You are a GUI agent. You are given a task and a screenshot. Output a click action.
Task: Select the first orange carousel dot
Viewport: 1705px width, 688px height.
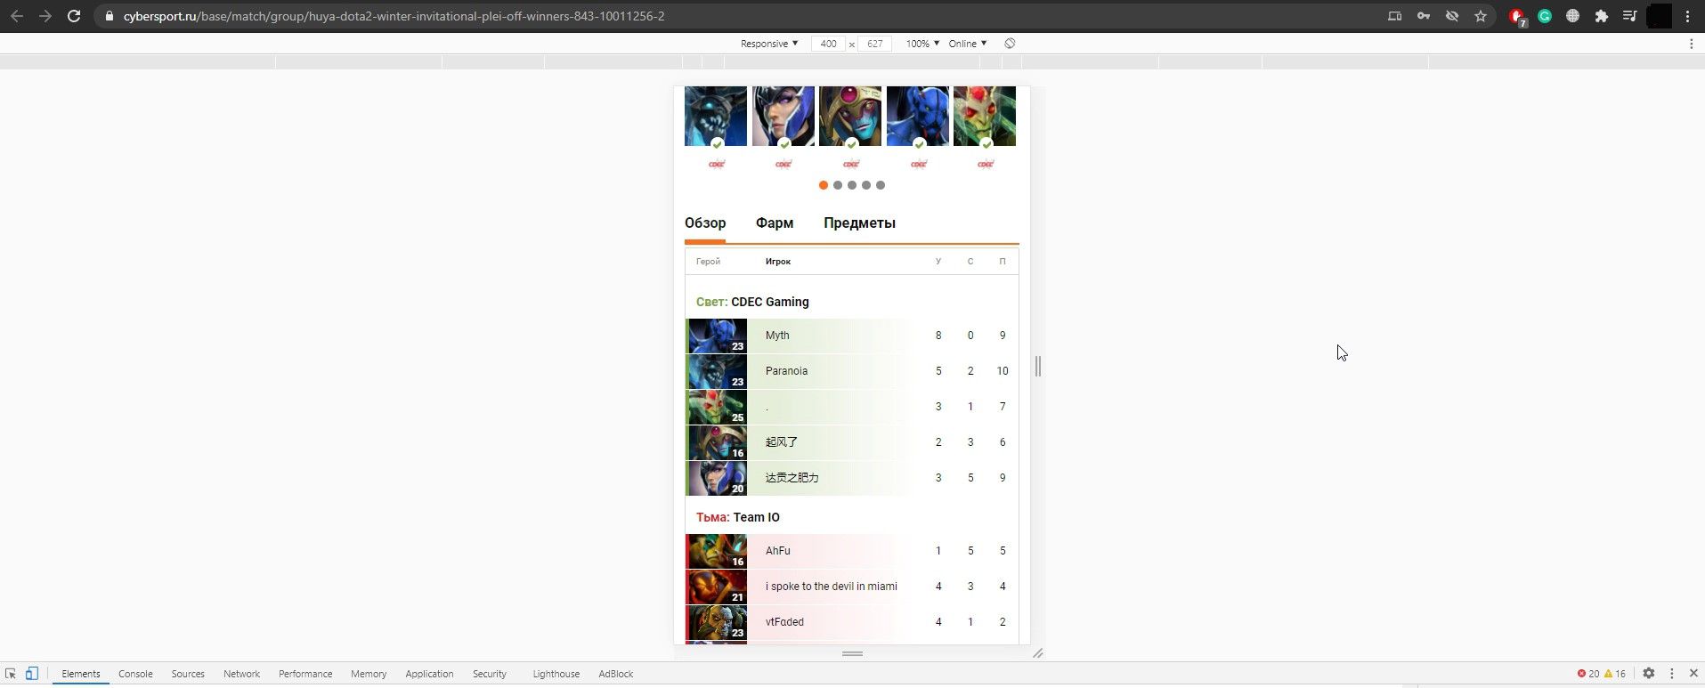[824, 185]
